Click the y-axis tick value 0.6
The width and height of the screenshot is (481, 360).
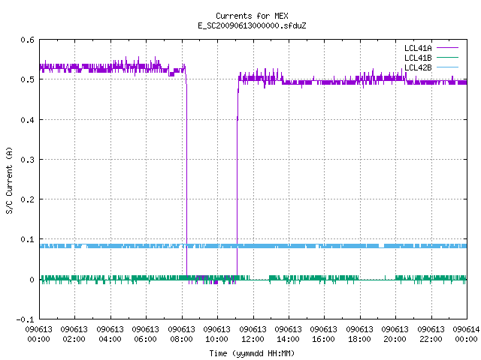(27, 40)
